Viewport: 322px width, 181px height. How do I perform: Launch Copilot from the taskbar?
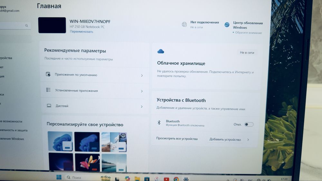pos(128,179)
